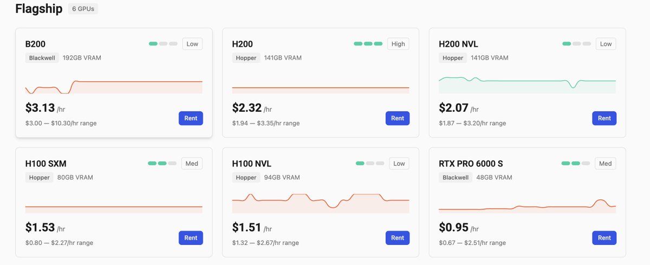
Task: Click the 48GB VRAM label
Action: tap(495, 178)
